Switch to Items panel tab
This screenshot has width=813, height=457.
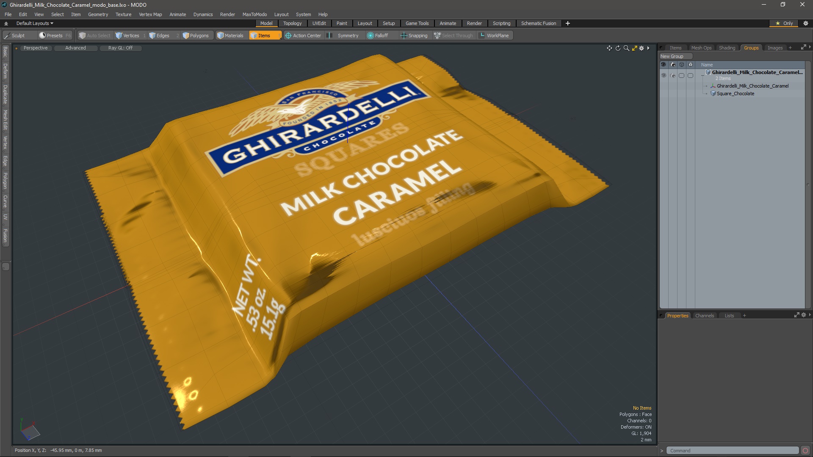675,48
